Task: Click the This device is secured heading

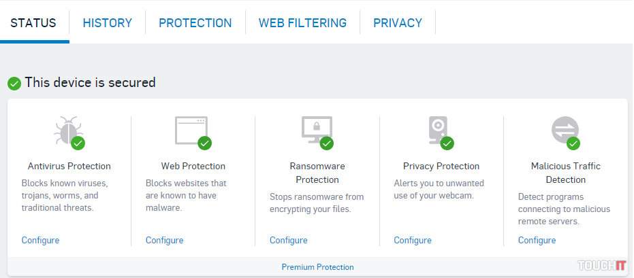Action: coord(90,82)
